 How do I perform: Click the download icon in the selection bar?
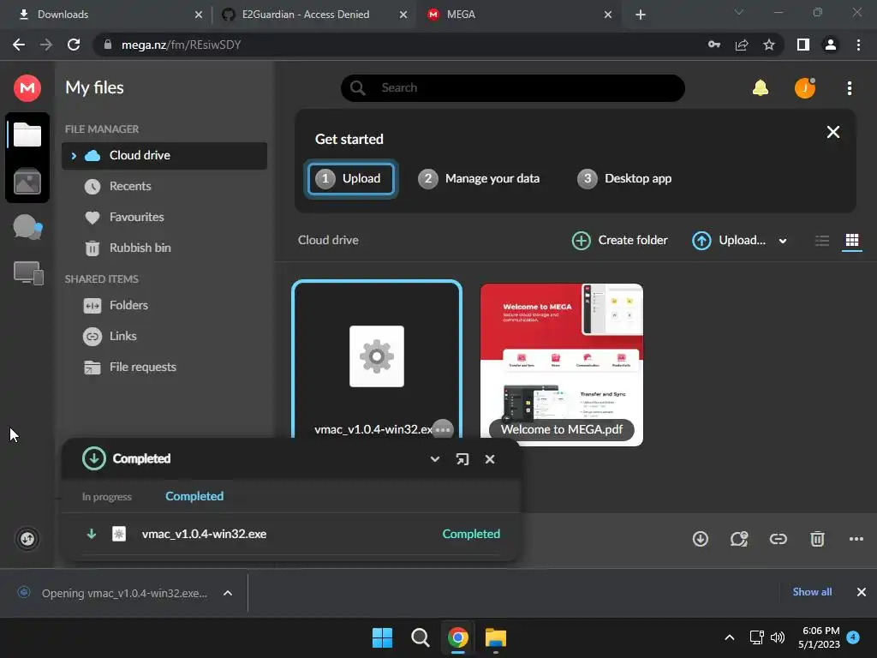pos(701,539)
